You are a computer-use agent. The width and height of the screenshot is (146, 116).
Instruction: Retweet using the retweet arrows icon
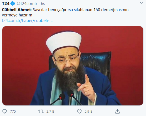(41, 112)
